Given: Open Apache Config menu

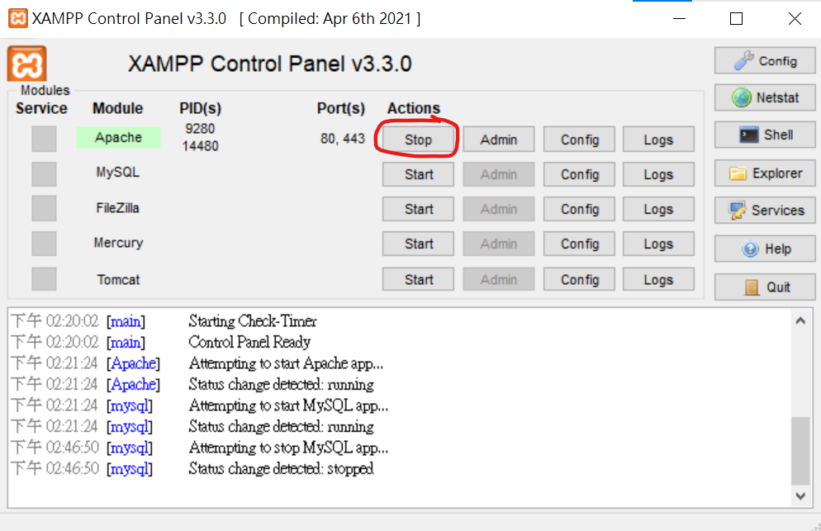Looking at the screenshot, I should [579, 140].
